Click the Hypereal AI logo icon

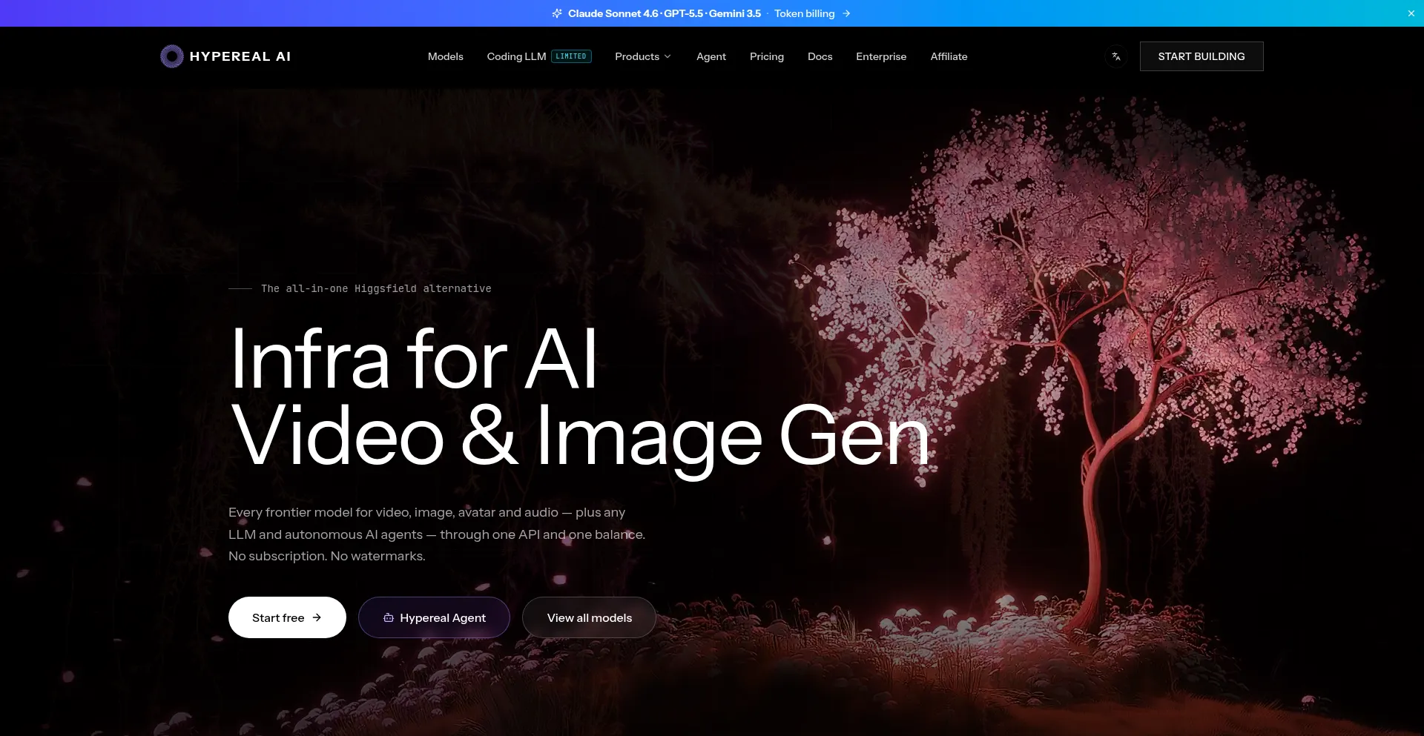172,56
